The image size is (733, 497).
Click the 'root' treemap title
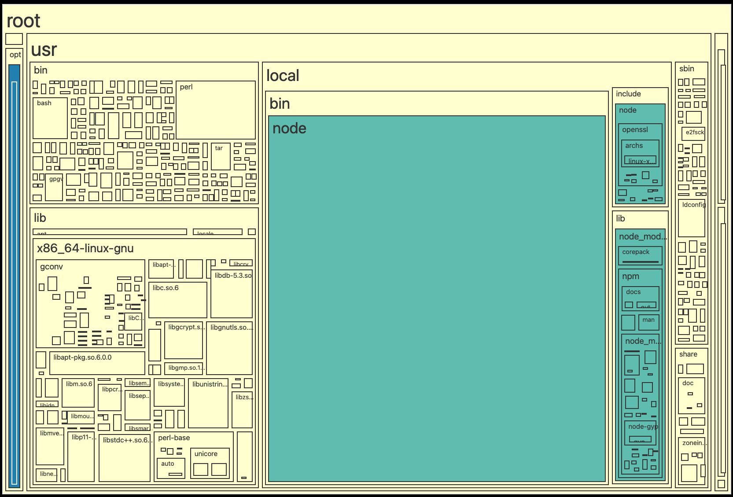[x=23, y=21]
